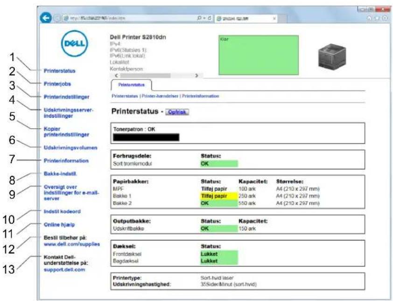Click inside the browser address bar

click(129, 18)
